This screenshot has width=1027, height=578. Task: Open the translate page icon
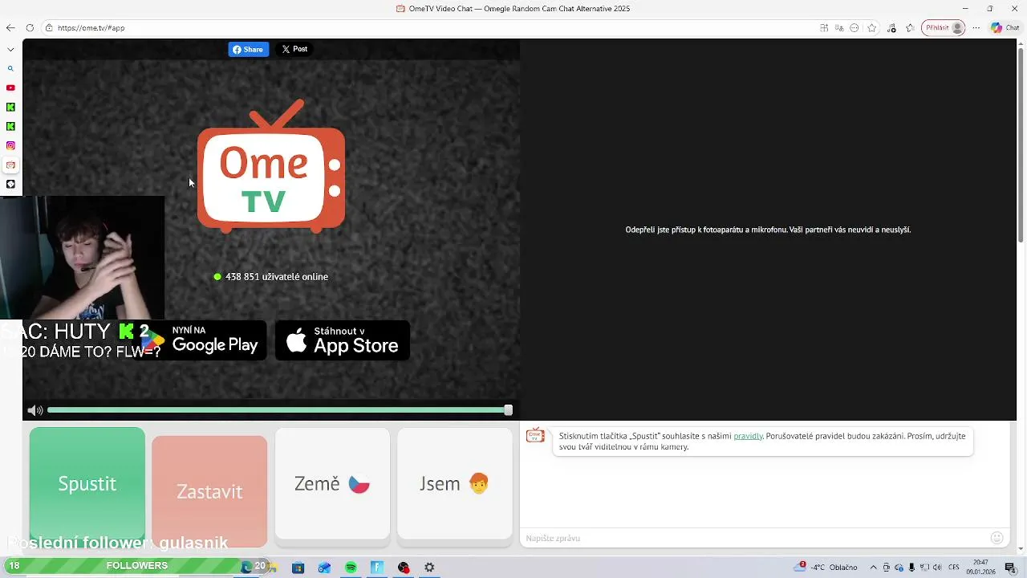pos(839,27)
